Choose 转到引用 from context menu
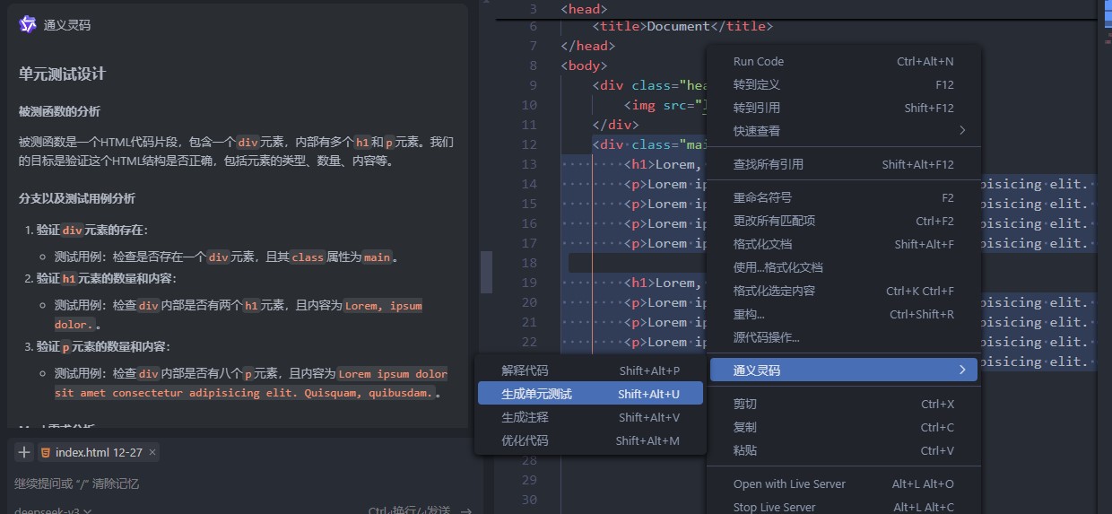1112x514 pixels. [844, 108]
